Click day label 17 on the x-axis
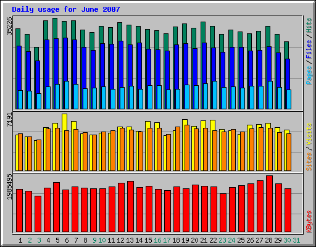Image resolution: width=316 pixels, height=247 pixels. click(x=167, y=240)
